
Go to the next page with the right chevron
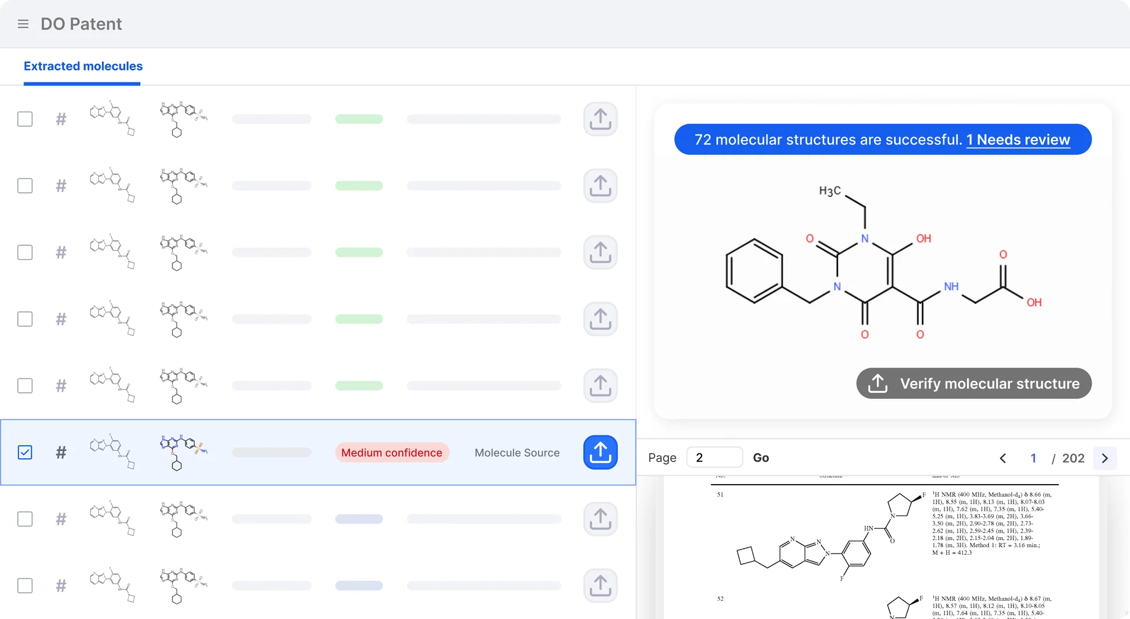pyautogui.click(x=1105, y=458)
